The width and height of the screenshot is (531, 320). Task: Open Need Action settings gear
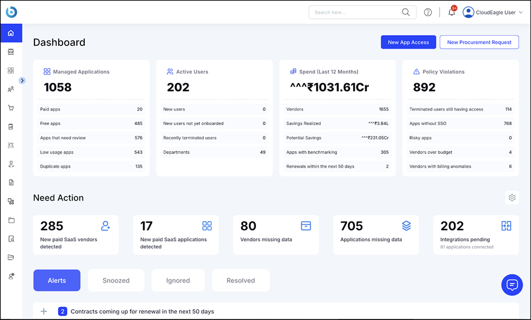click(512, 198)
